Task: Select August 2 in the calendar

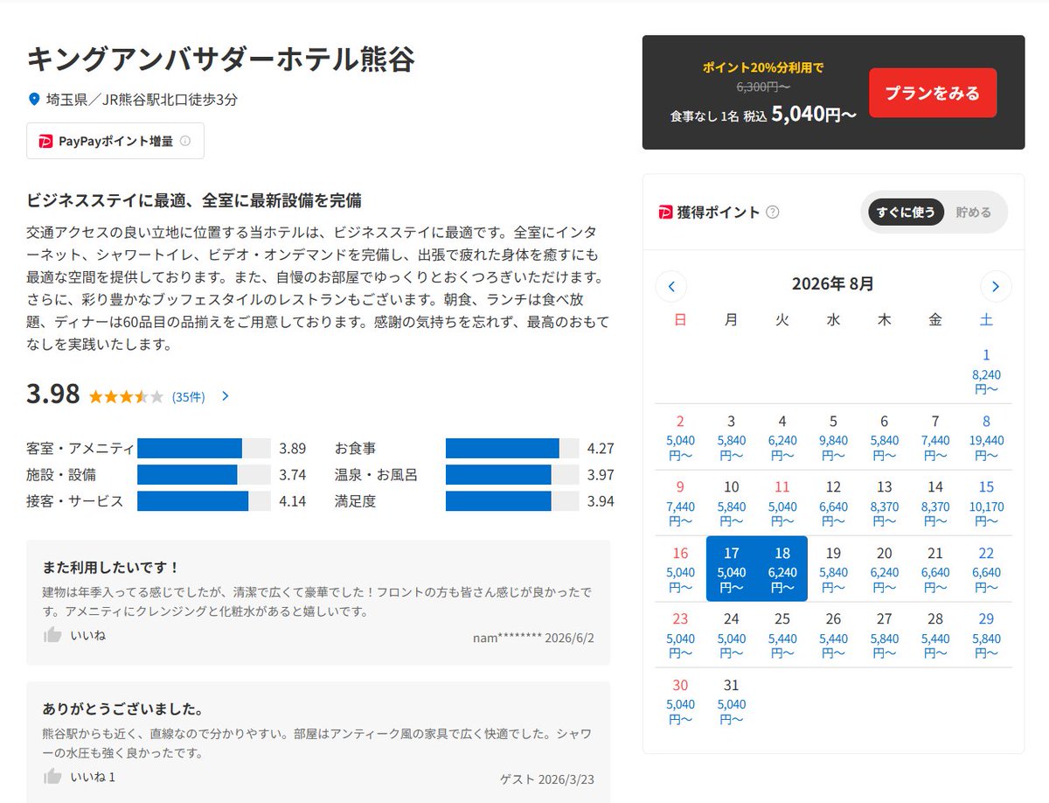Action: pyautogui.click(x=680, y=436)
